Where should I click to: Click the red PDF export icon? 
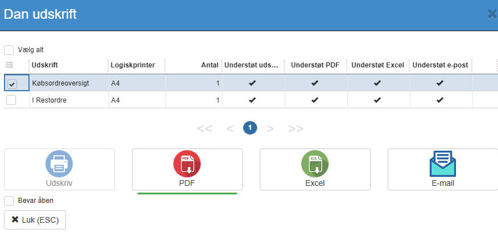point(187,164)
